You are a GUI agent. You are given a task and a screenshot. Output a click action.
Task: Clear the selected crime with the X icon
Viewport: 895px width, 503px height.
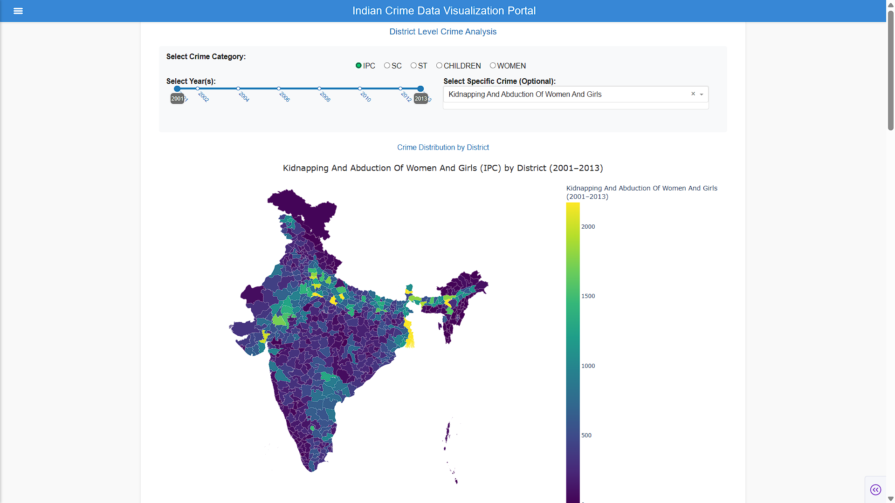point(693,94)
